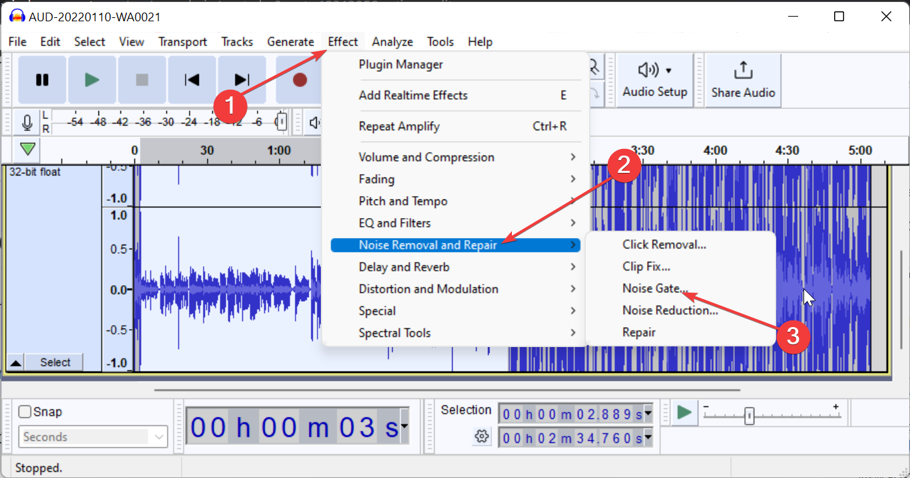Image resolution: width=910 pixels, height=478 pixels.
Task: Collapse the track with the arrow control
Action: (x=15, y=362)
